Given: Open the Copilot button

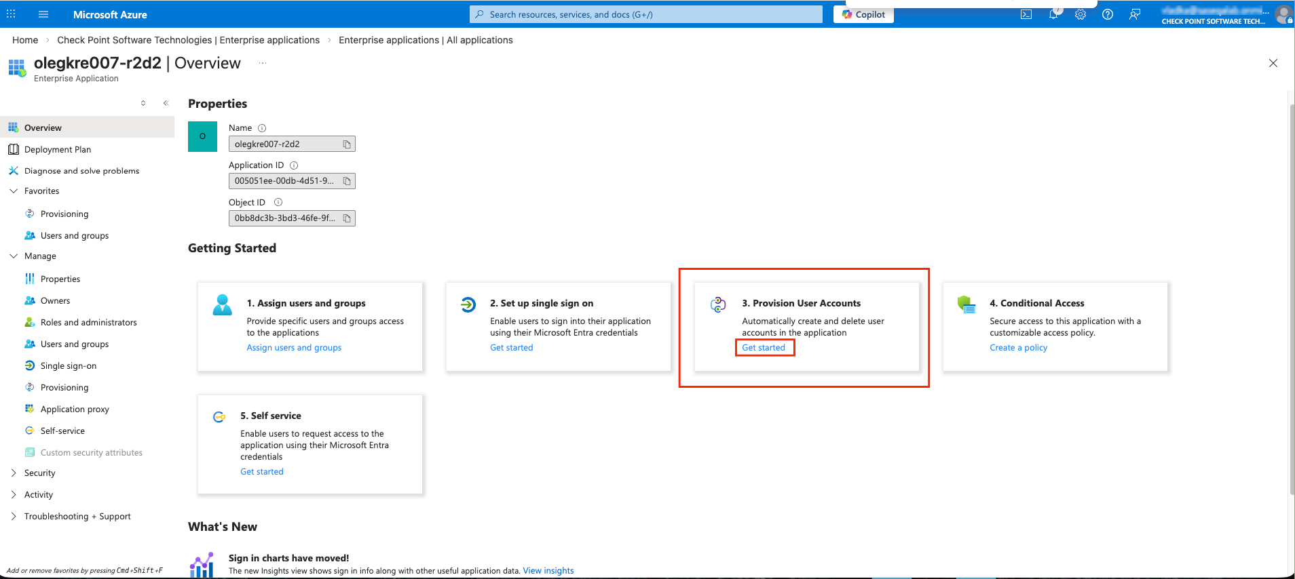Looking at the screenshot, I should [863, 14].
